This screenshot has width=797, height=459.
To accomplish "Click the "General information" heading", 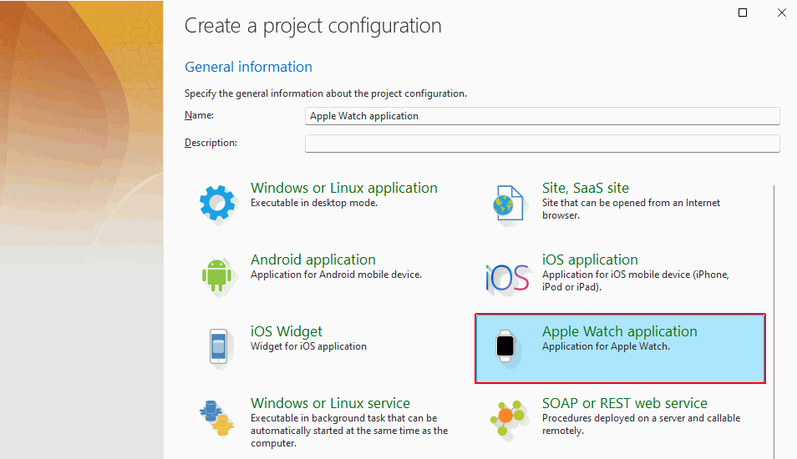I will [249, 67].
